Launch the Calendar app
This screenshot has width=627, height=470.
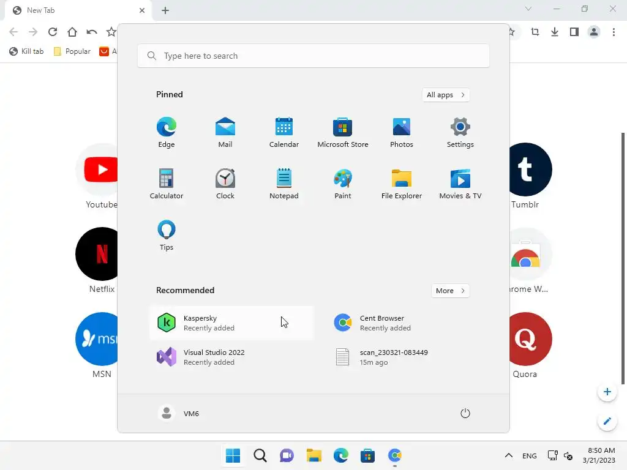point(284,132)
